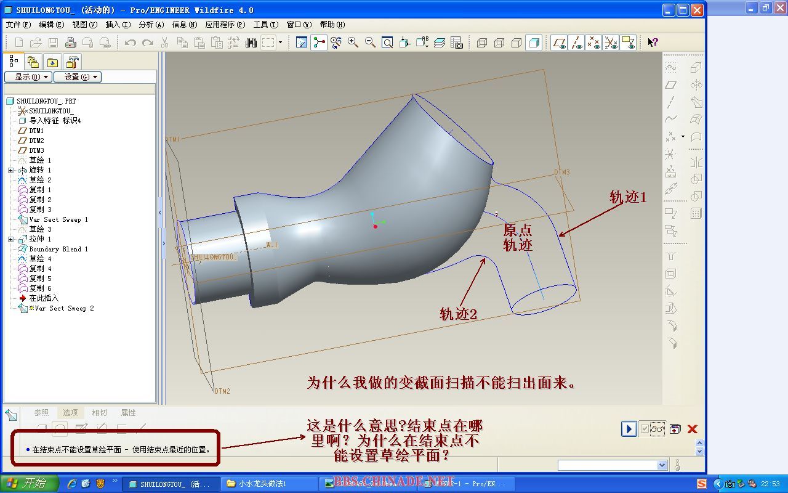Click the binoculars Search tool icon
The width and height of the screenshot is (788, 493).
point(251,43)
